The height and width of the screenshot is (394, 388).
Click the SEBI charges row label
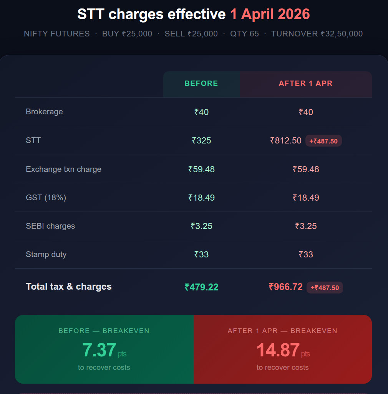(x=50, y=226)
